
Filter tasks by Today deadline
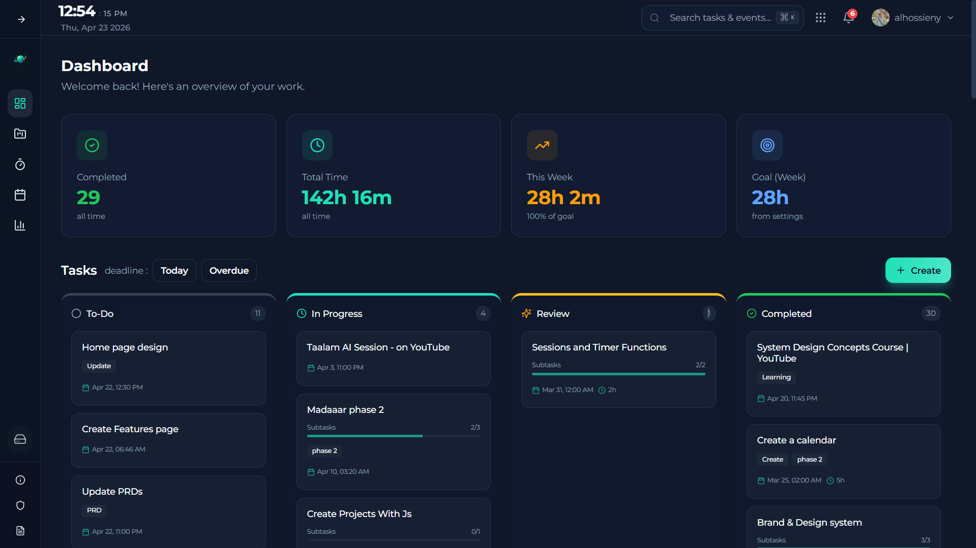click(x=174, y=271)
